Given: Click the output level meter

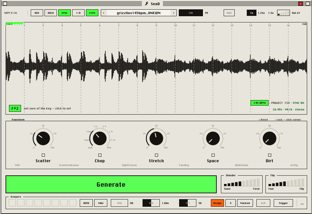Looking at the screenshot, I should coord(283,13).
